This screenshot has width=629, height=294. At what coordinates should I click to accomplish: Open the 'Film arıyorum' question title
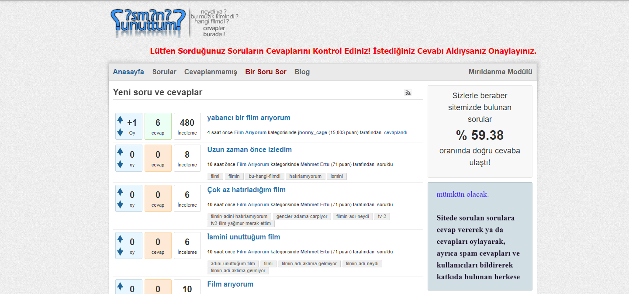230,284
